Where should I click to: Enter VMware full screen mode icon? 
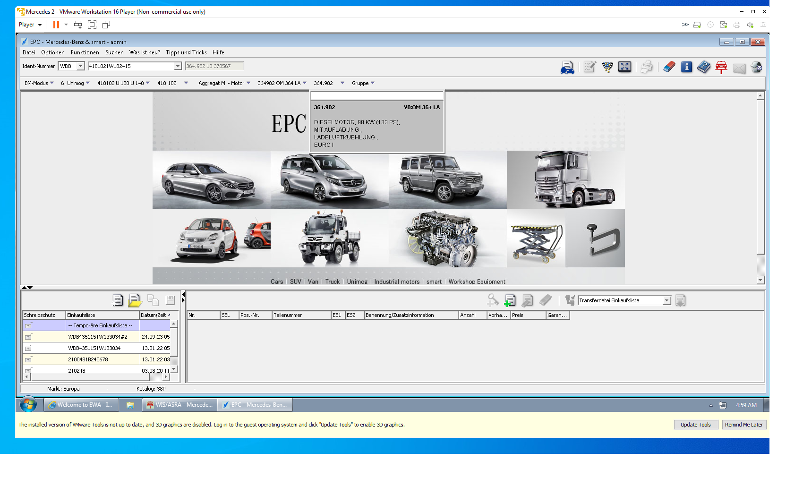pos(92,25)
